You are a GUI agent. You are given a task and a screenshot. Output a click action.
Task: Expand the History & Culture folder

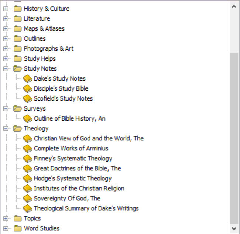click(x=6, y=9)
